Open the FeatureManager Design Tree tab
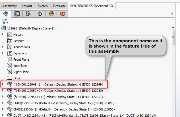This screenshot has width=180, height=117. tap(6, 14)
